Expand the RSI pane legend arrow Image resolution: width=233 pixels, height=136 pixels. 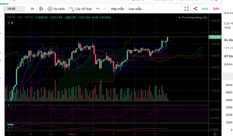[9, 105]
